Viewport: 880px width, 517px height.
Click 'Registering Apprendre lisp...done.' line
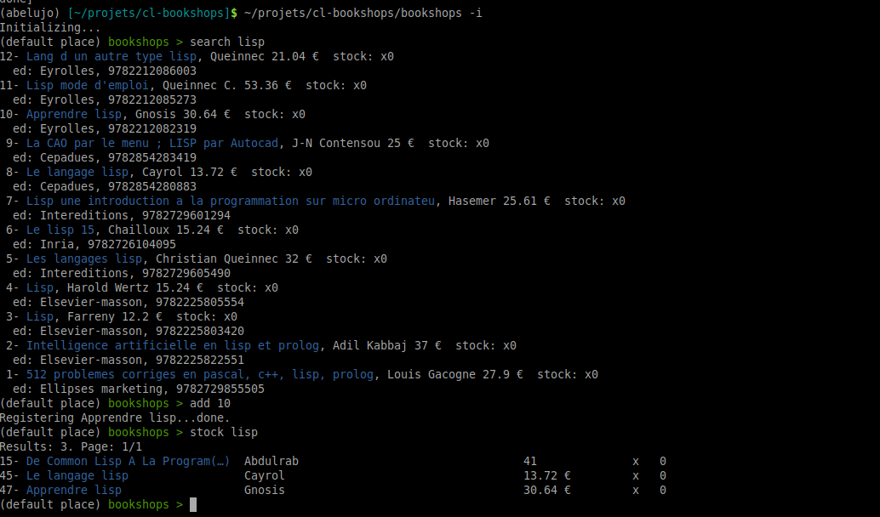coord(115,418)
